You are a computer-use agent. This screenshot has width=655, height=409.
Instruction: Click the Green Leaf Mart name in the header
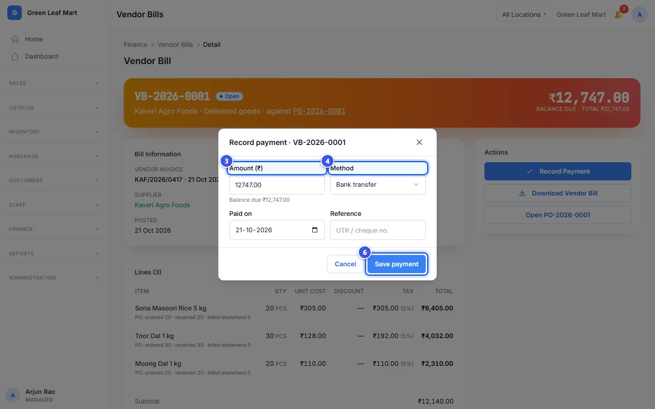click(581, 15)
